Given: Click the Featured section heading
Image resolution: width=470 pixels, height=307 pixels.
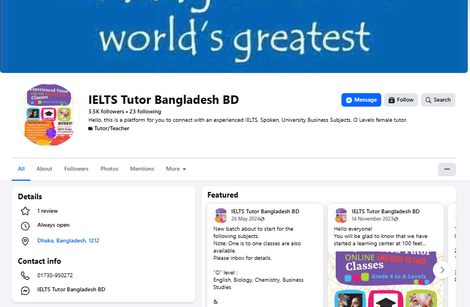Looking at the screenshot, I should 223,195.
